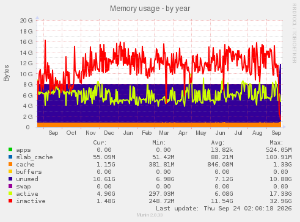
Task: Click the purple swap legend swatch
Action: tap(10, 186)
